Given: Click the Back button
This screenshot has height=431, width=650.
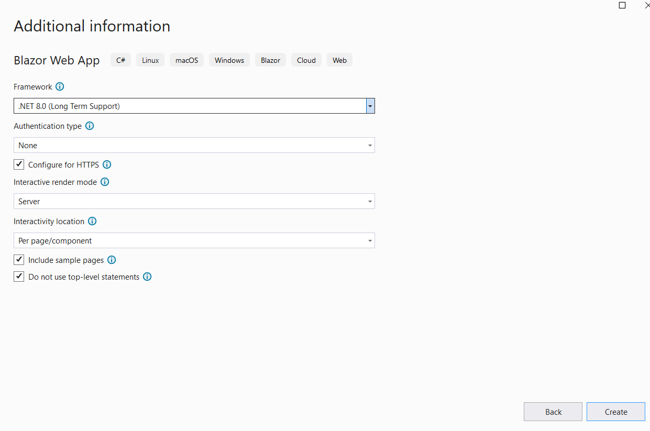Looking at the screenshot, I should point(553,412).
